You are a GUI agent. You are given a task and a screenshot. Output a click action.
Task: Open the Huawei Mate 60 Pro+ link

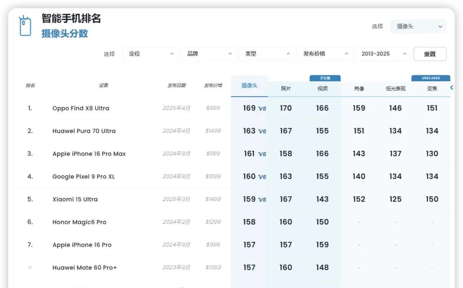point(85,268)
